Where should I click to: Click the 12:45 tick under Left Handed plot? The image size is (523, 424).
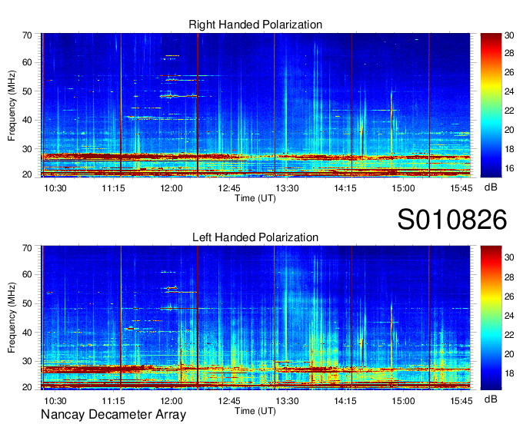pyautogui.click(x=229, y=401)
